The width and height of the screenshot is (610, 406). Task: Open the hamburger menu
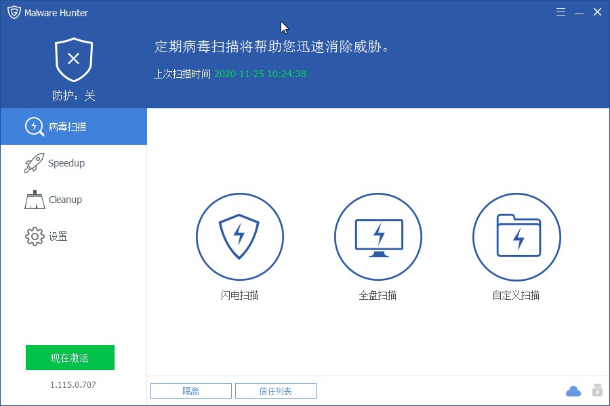click(561, 12)
